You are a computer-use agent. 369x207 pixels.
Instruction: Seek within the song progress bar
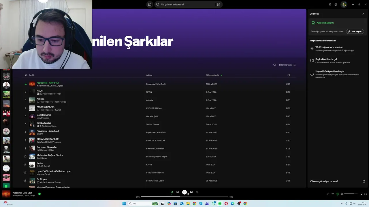(x=184, y=197)
